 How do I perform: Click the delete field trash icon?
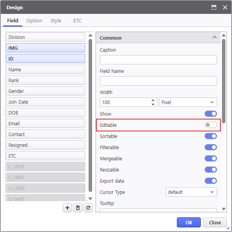point(78,208)
